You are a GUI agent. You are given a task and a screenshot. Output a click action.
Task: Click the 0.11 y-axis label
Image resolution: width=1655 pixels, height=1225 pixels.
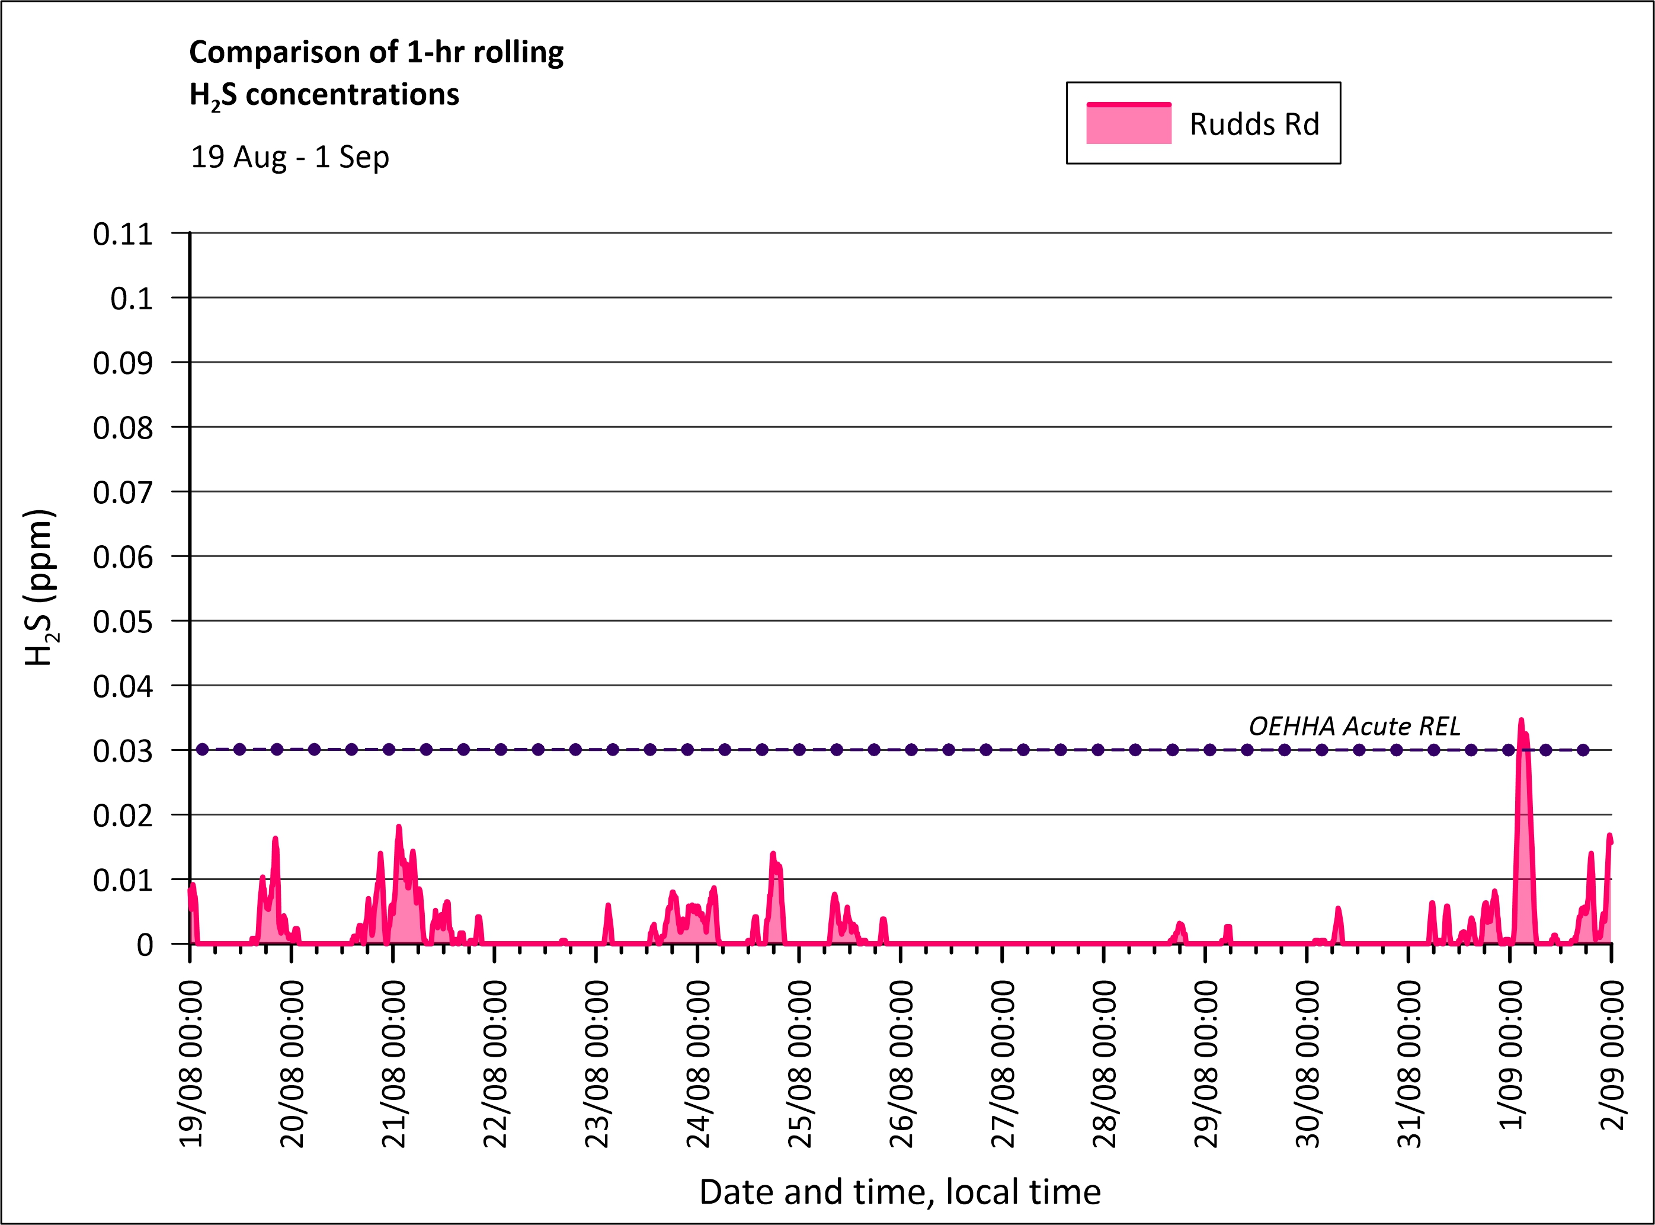pyautogui.click(x=122, y=234)
